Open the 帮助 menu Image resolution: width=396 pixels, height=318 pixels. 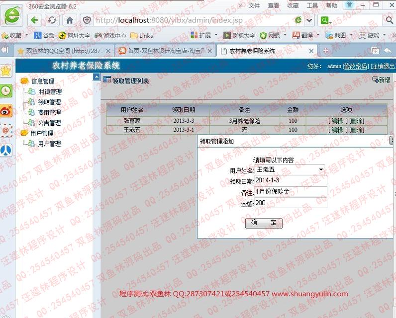click(332, 5)
